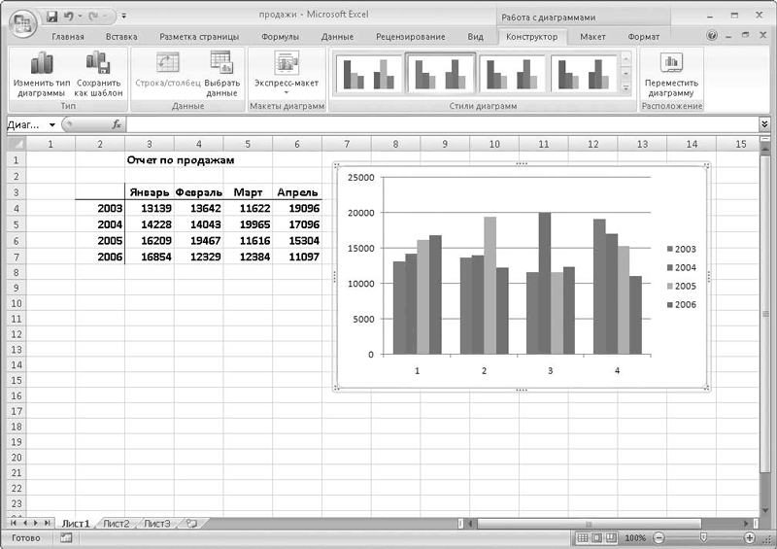Open the Name Box dropdown arrow
Image resolution: width=777 pixels, height=549 pixels.
(x=52, y=124)
